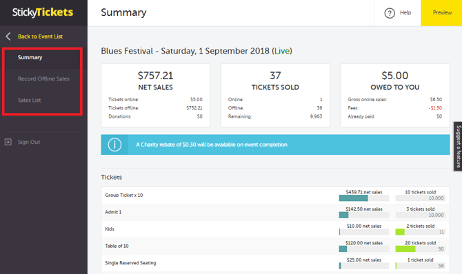462x274 pixels.
Task: Click the 1 ticket sold bar
Action: pos(420,266)
